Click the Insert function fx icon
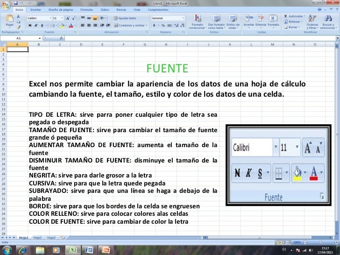This screenshot has height=255, width=340. tap(62, 38)
